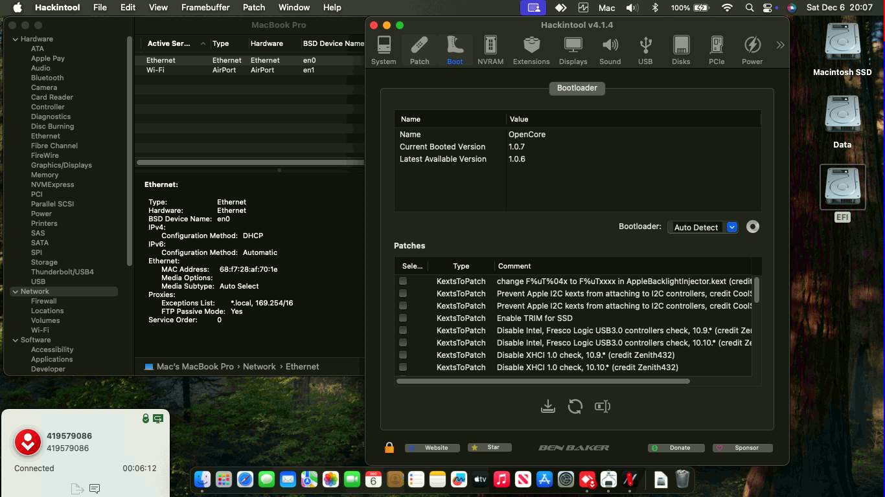
Task: Show more toolbar items via the chevron
Action: pos(780,45)
